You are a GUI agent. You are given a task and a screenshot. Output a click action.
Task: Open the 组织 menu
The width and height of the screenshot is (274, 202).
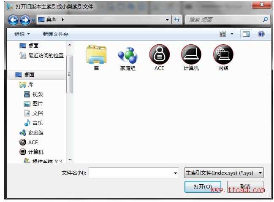[22, 34]
